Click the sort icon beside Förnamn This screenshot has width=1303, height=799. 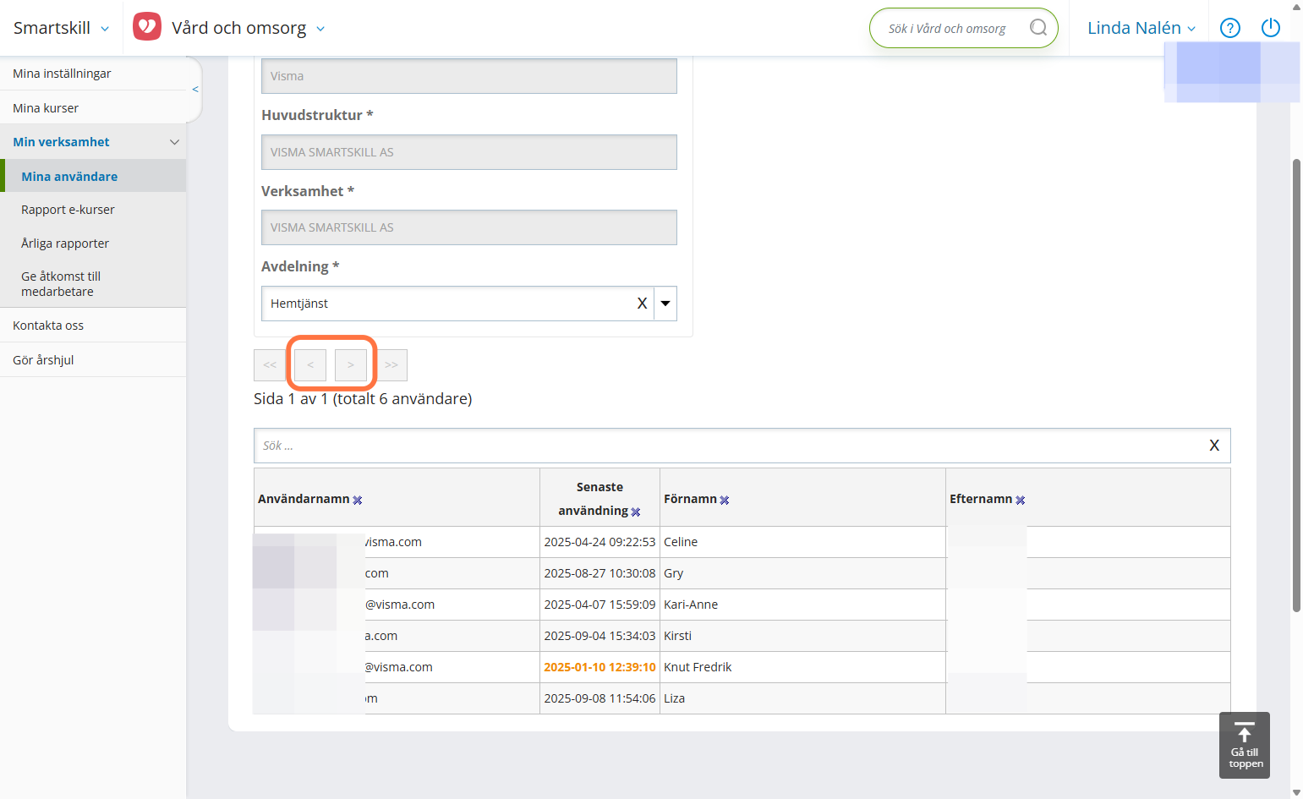[x=725, y=500]
